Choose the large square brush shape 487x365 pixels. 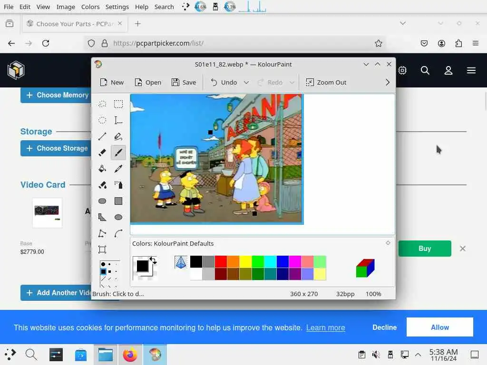103,271
